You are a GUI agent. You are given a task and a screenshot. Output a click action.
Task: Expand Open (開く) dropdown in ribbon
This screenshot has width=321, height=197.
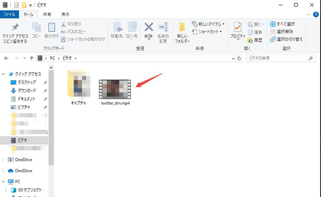[x=263, y=24]
